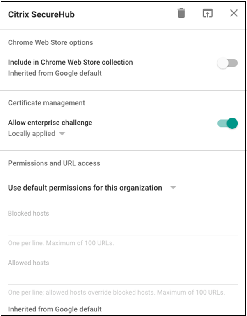Click the allowed hosts override blocked hosts hint

(117, 293)
